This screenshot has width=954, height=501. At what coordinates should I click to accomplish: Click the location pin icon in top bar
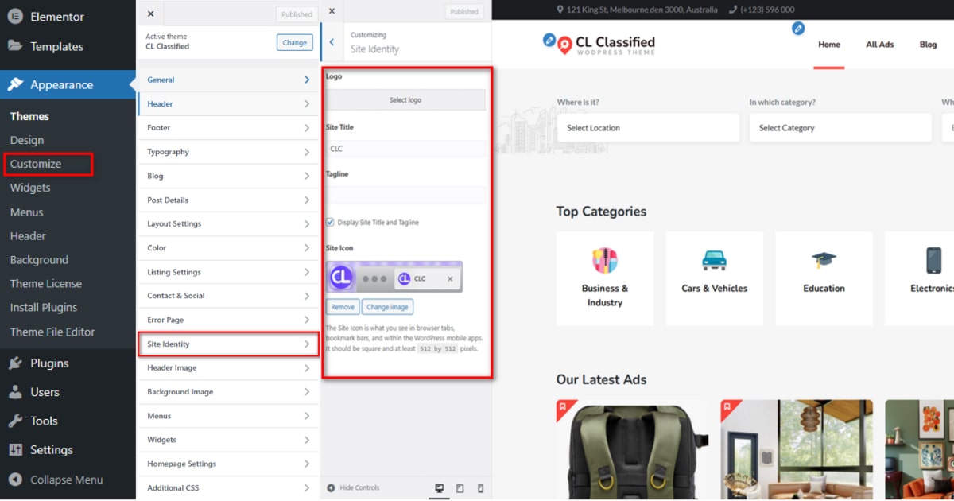click(560, 10)
